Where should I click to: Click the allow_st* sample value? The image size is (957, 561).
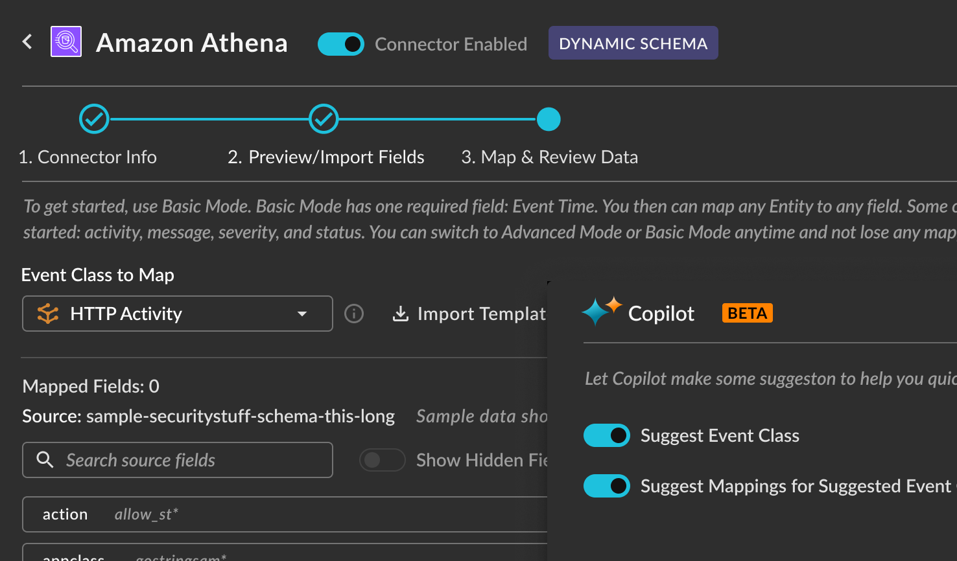147,514
